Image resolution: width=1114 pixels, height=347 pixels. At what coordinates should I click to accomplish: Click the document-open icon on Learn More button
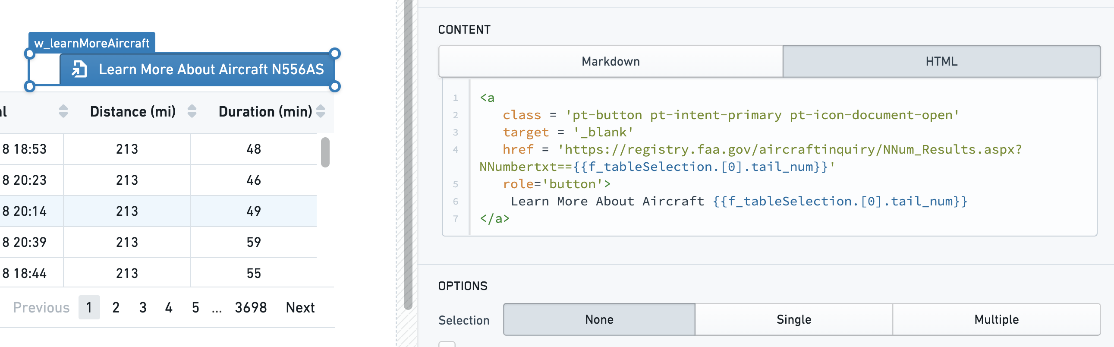coord(79,69)
